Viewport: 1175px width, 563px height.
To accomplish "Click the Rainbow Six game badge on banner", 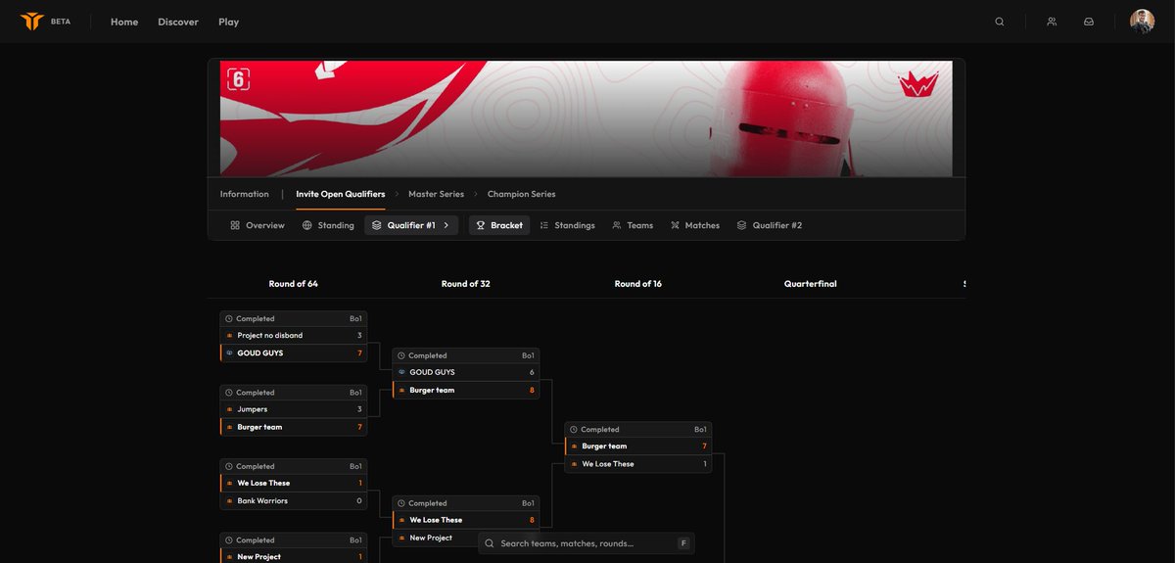I will click(238, 80).
